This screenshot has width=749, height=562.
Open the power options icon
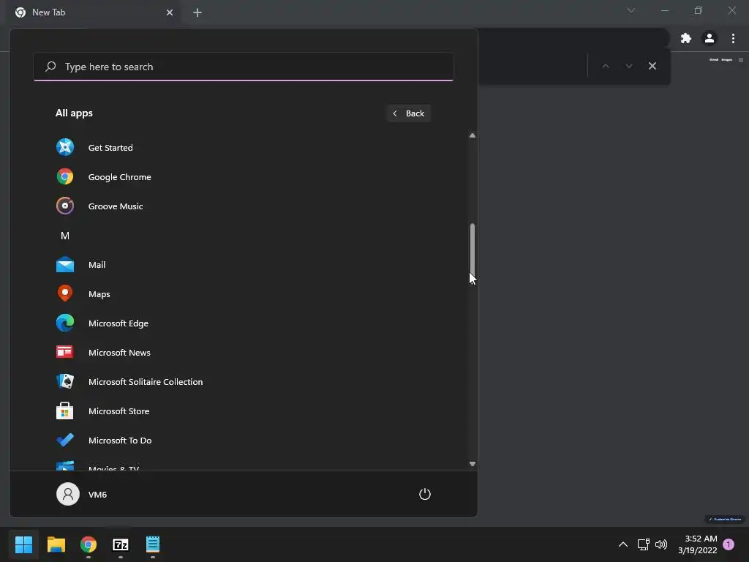click(425, 494)
